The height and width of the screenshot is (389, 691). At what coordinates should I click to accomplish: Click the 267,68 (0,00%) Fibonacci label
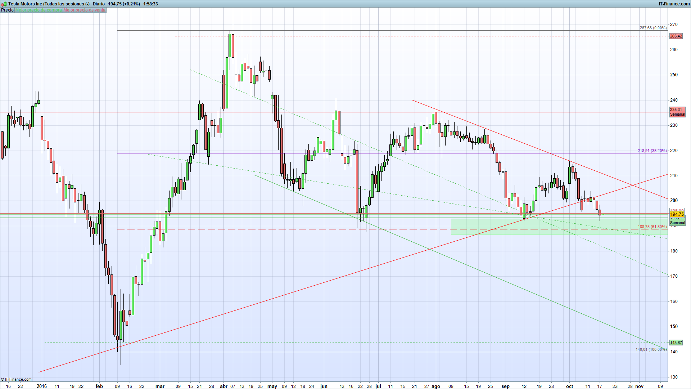(x=653, y=28)
